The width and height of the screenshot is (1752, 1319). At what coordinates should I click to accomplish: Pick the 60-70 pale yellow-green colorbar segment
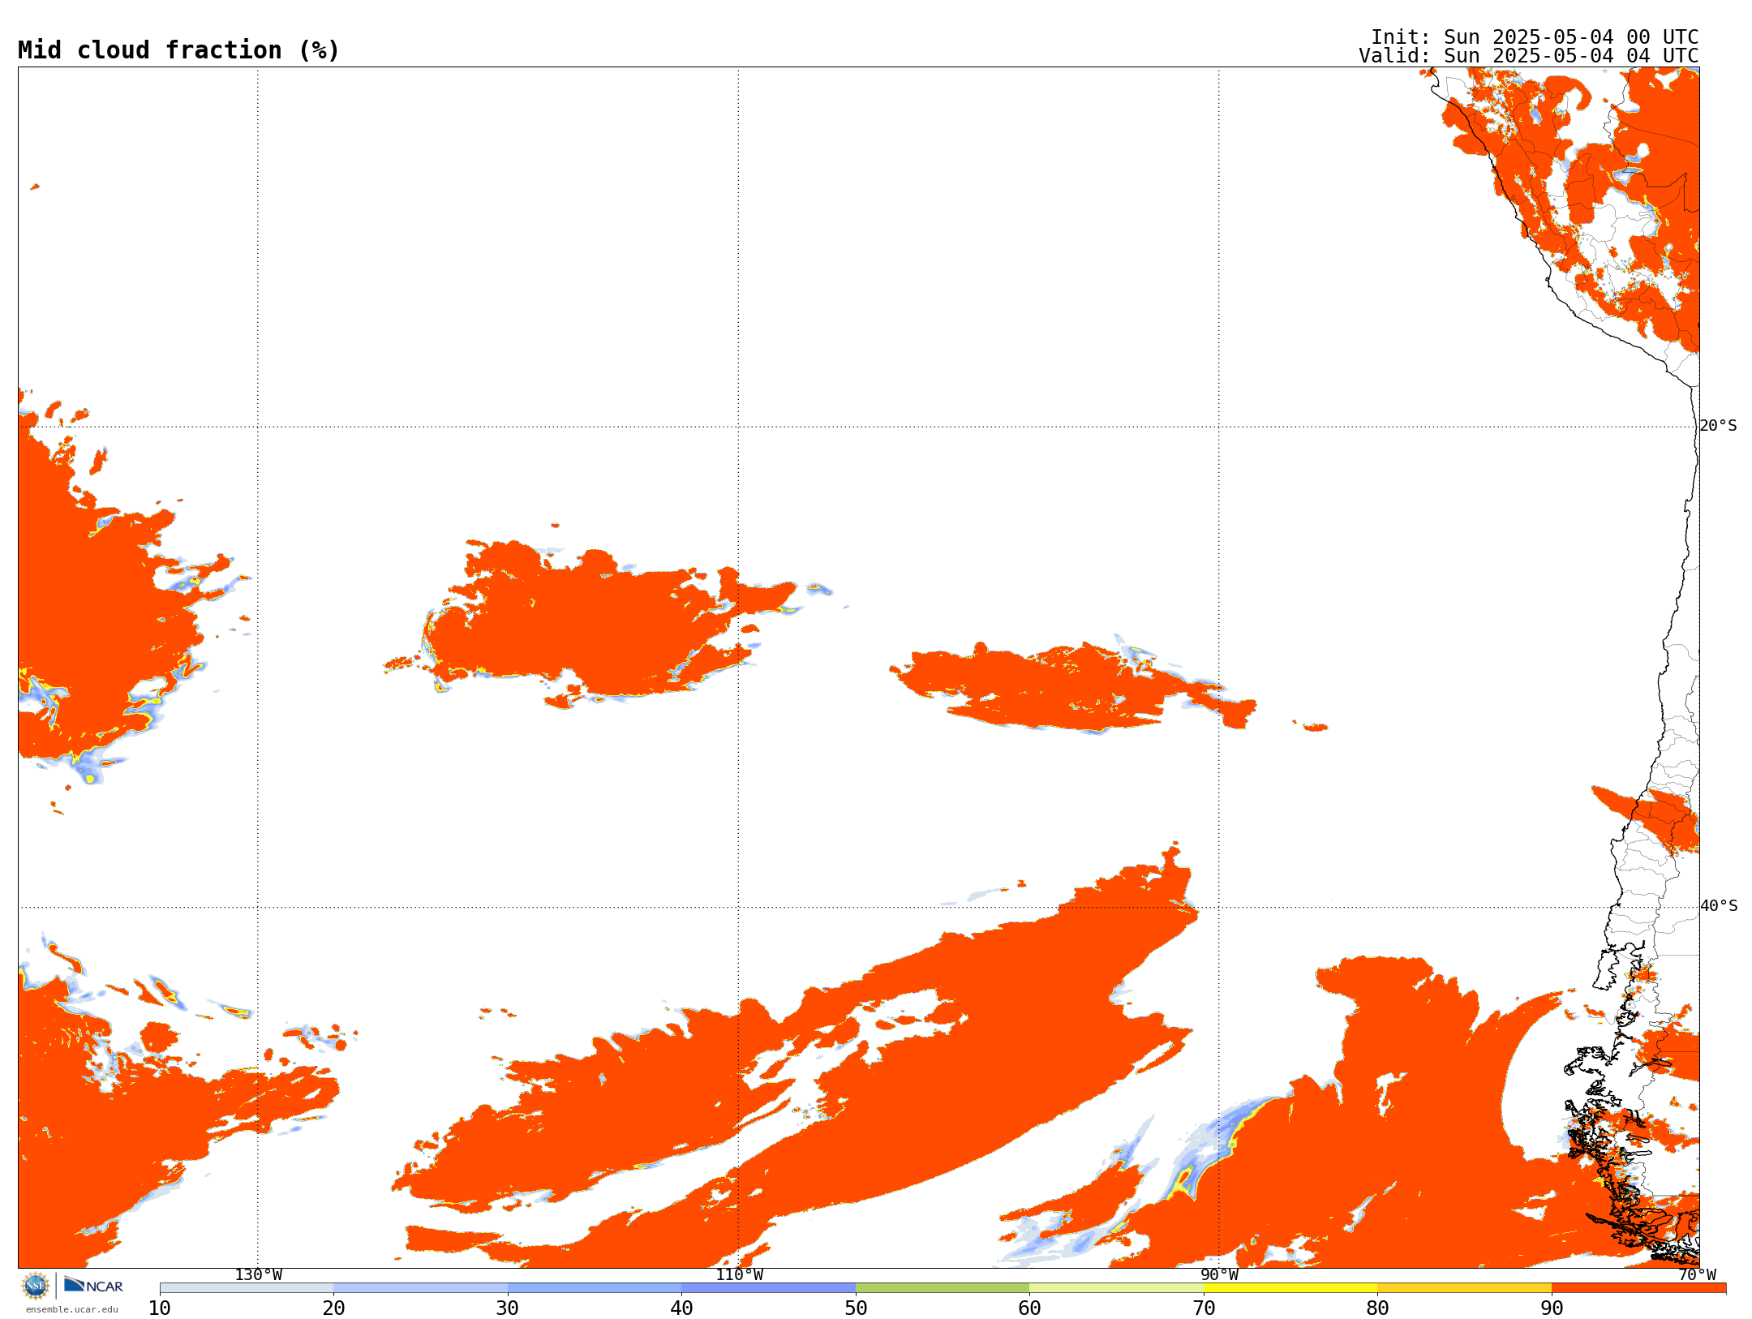coord(1116,1288)
